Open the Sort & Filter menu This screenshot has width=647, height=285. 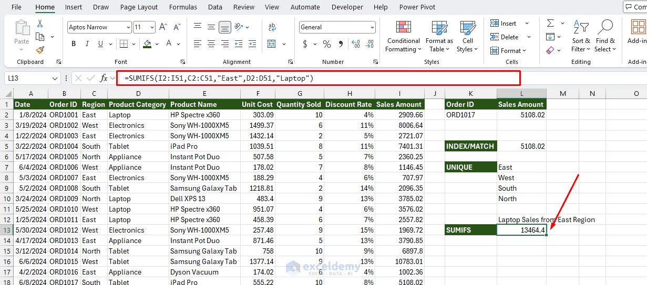[581, 37]
